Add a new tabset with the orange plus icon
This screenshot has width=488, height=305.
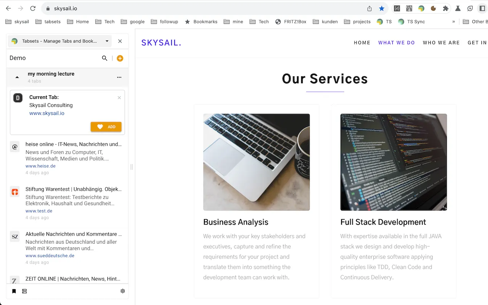[120, 58]
